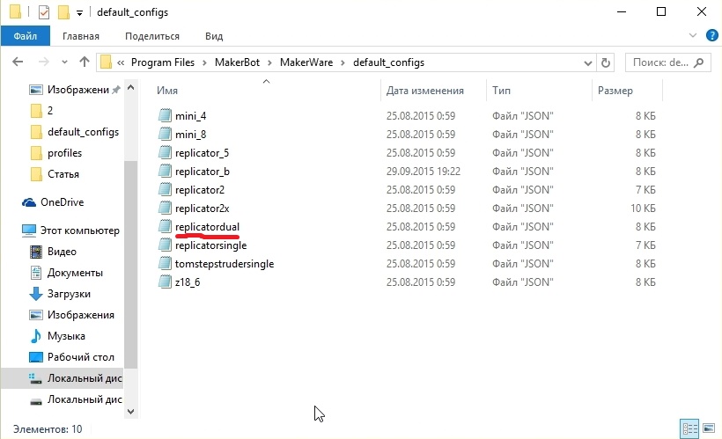Open the address bar history dropdown

pyautogui.click(x=587, y=63)
